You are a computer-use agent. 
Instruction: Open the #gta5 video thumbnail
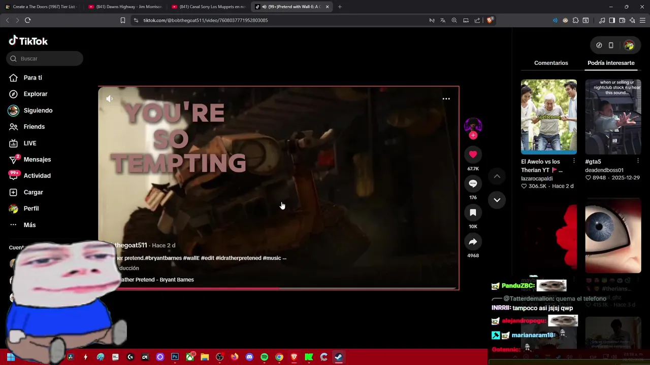point(613,117)
